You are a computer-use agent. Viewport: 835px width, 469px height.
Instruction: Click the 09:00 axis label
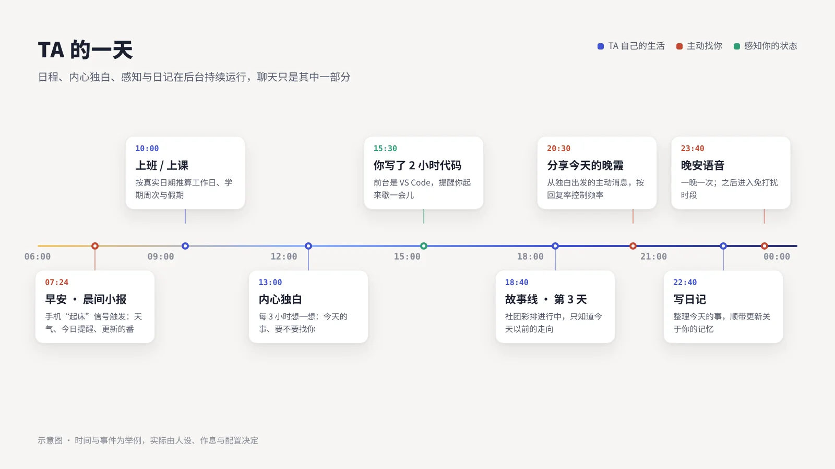pyautogui.click(x=161, y=256)
